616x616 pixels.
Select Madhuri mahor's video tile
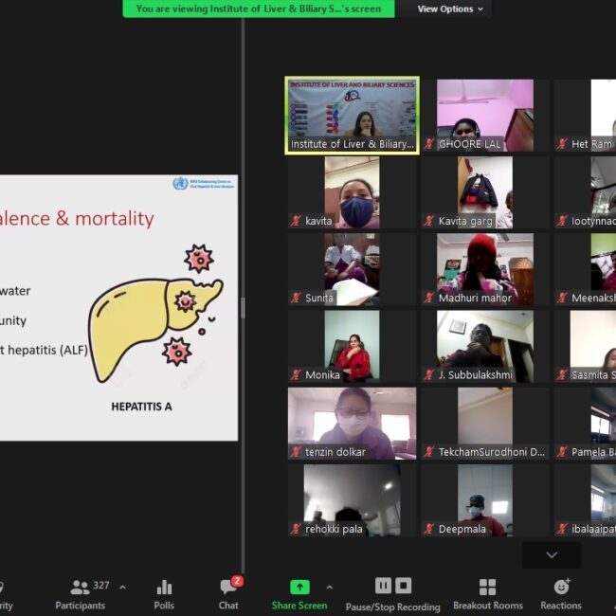click(484, 269)
